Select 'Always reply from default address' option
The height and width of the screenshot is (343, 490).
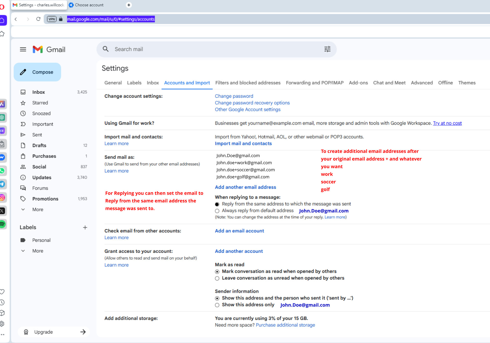pos(217,211)
